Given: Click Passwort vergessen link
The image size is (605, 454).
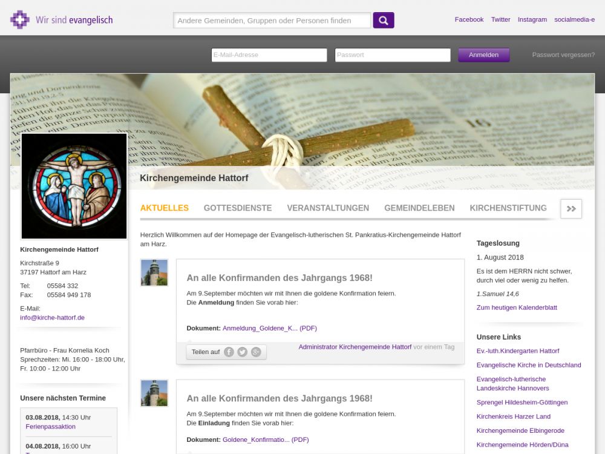Looking at the screenshot, I should tap(563, 54).
